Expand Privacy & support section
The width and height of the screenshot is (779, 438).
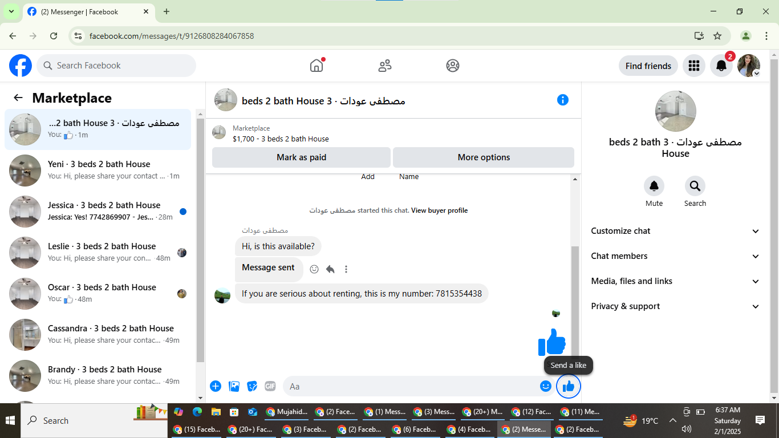(676, 306)
